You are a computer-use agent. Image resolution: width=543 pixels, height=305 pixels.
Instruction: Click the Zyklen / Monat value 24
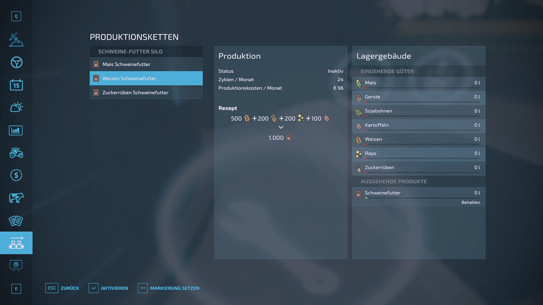[x=340, y=79]
